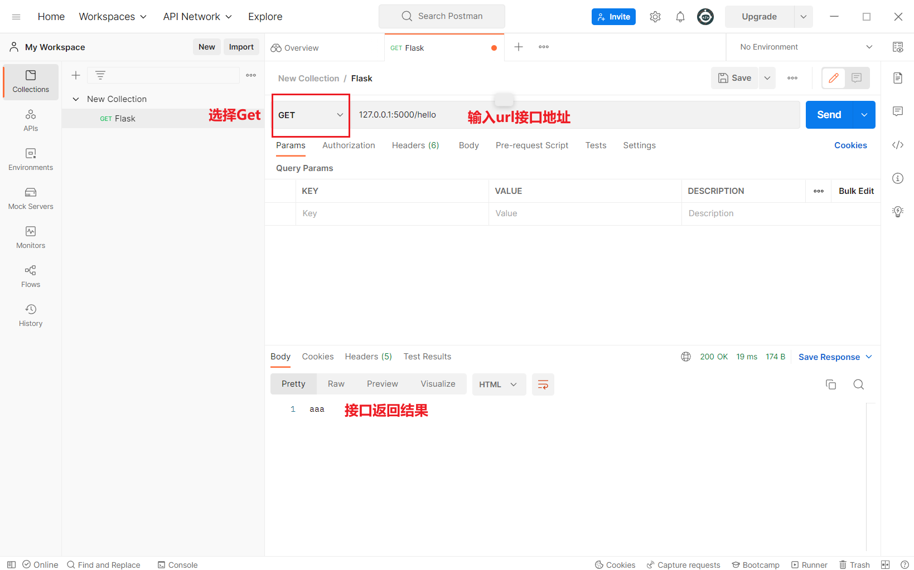Screen dimensions: 914x570
Task: Open the request Settings tab
Action: pyautogui.click(x=639, y=145)
